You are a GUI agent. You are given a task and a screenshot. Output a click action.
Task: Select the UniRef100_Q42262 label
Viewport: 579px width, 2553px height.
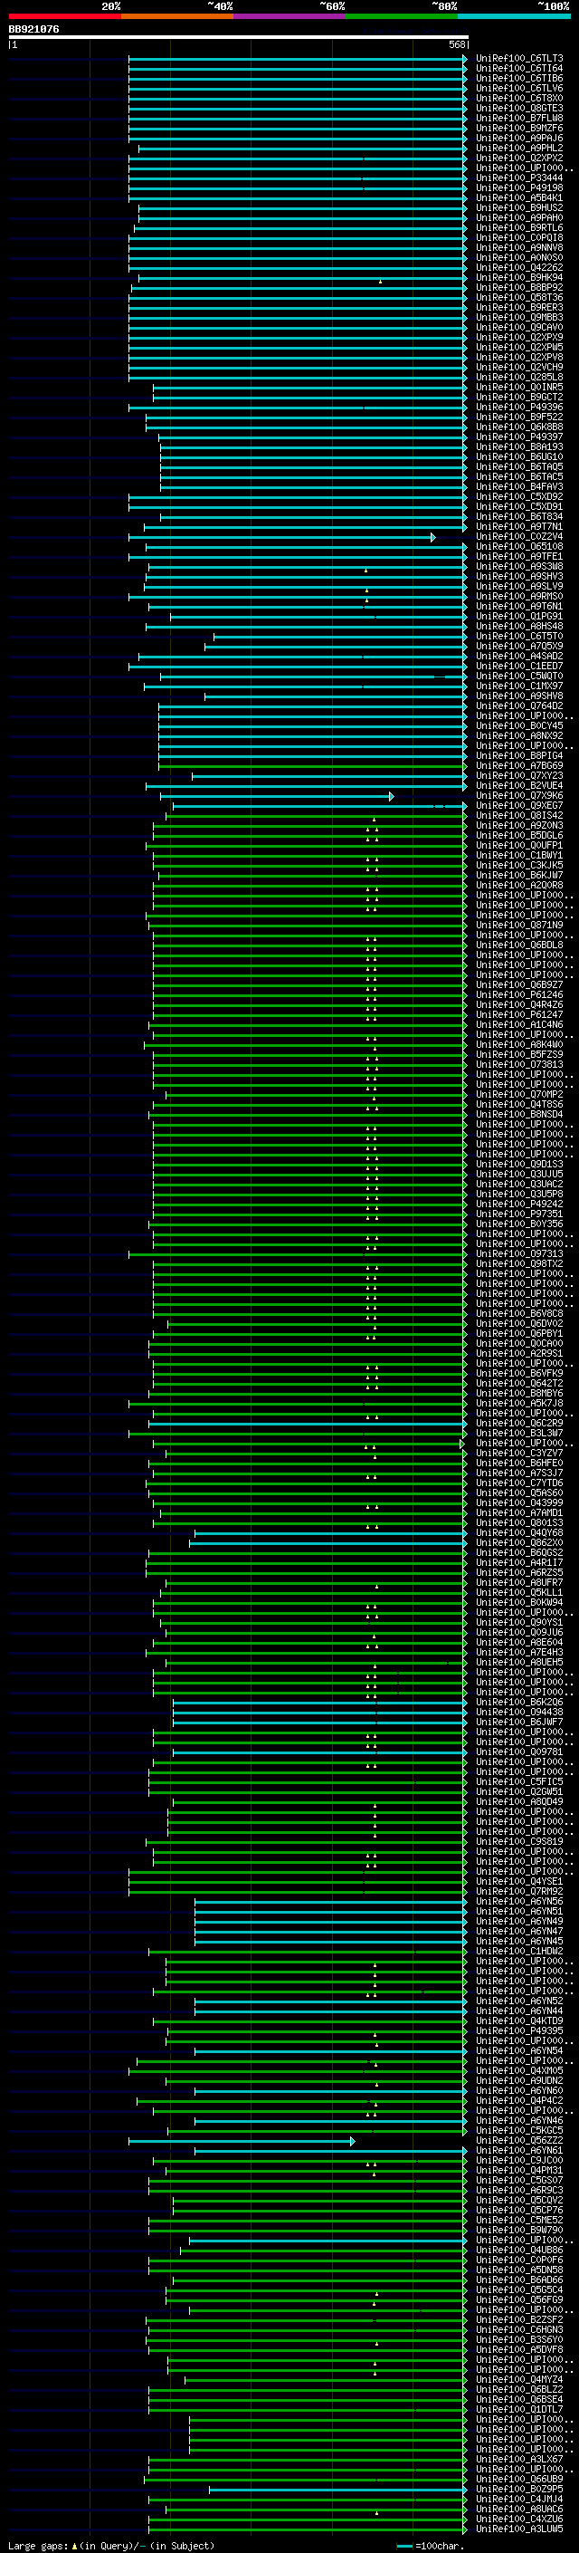(519, 267)
